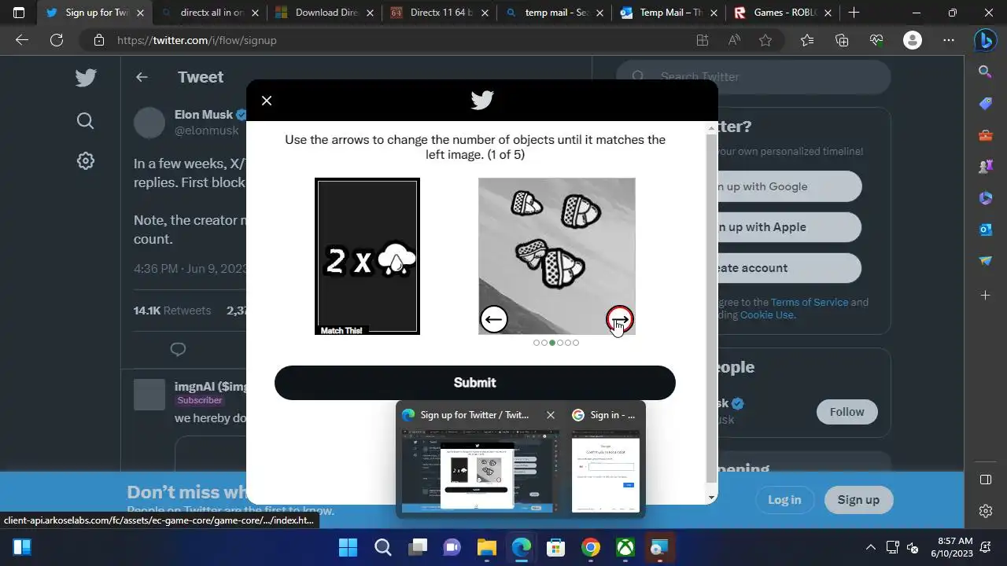Screen dimensions: 1007x566
Task: Switch to Directx 11 64 bit tab
Action: coord(439,13)
